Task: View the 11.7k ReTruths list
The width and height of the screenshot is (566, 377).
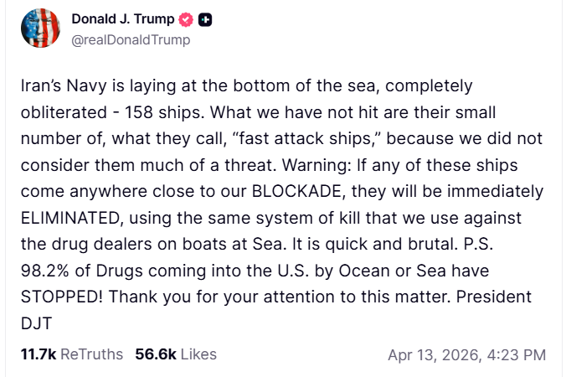Action: click(72, 354)
